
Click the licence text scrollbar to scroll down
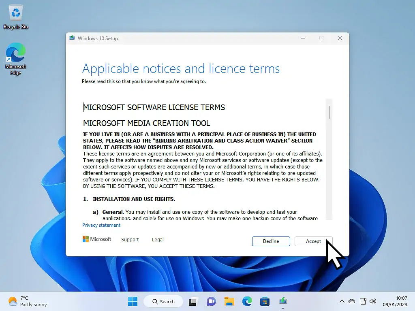(x=329, y=182)
